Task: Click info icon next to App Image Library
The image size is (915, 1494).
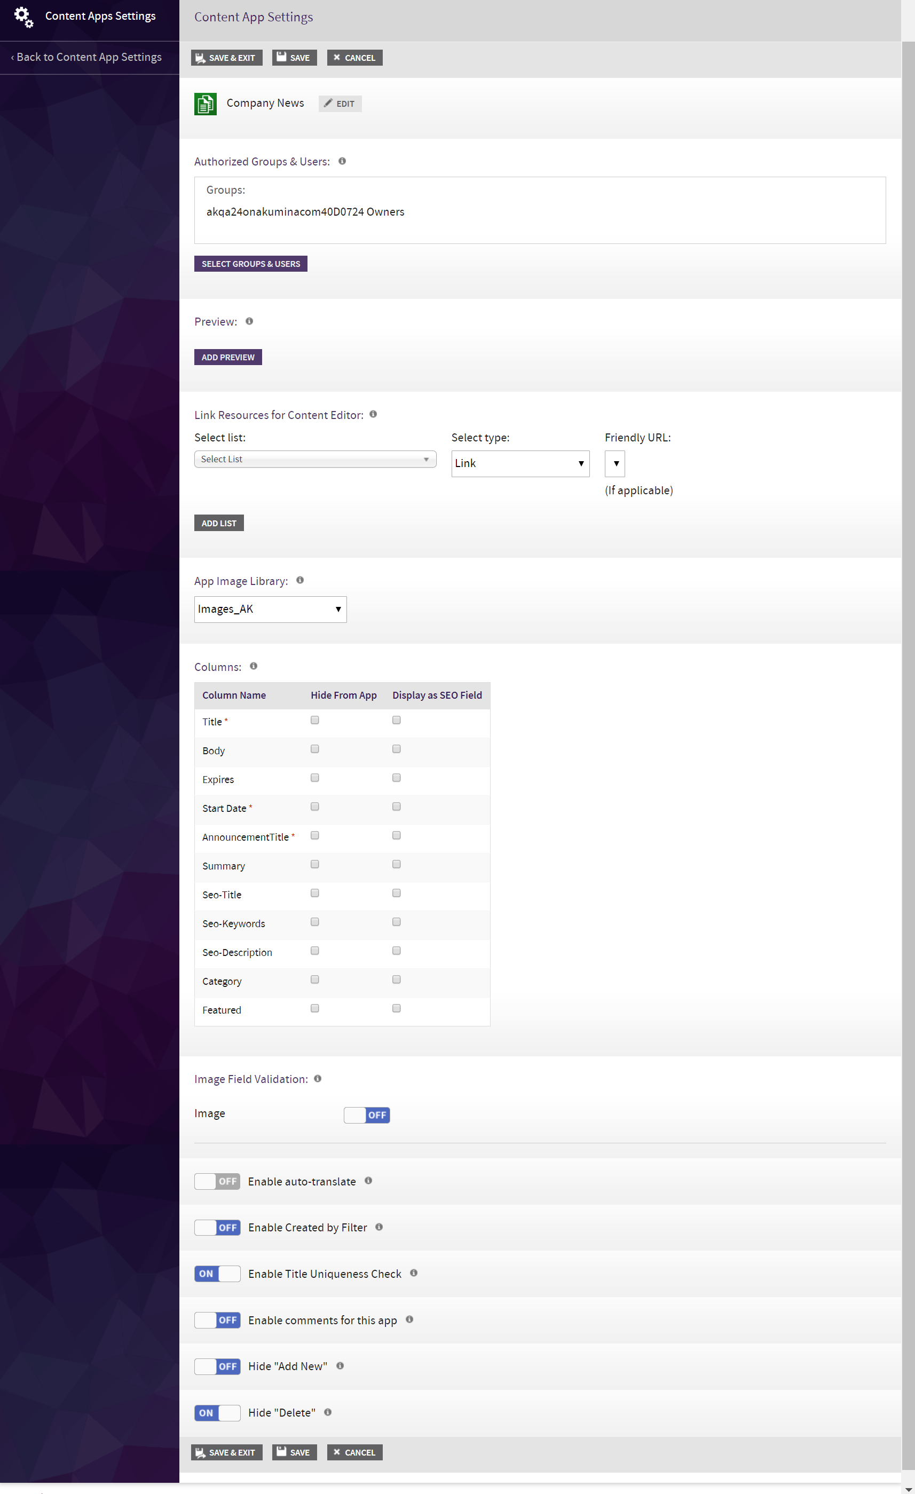Action: [299, 580]
